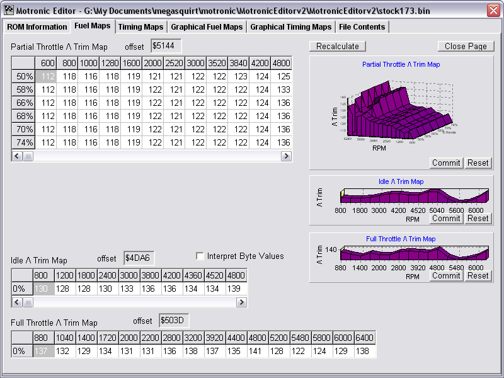Open Graphical Fuel Maps tab
504x378 pixels.
tap(207, 27)
